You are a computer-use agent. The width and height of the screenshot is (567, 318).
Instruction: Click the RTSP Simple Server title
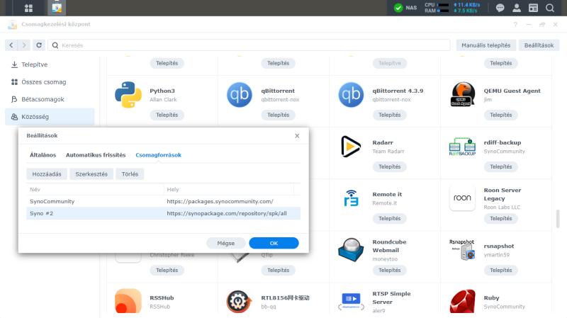tap(391, 297)
